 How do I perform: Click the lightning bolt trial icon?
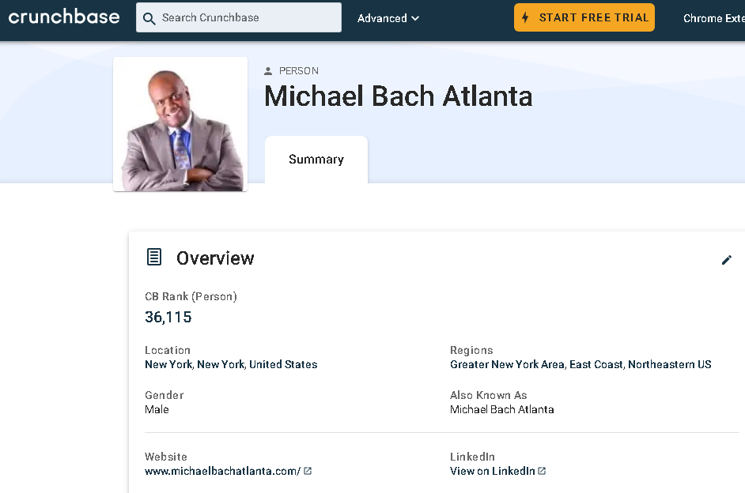pyautogui.click(x=525, y=17)
